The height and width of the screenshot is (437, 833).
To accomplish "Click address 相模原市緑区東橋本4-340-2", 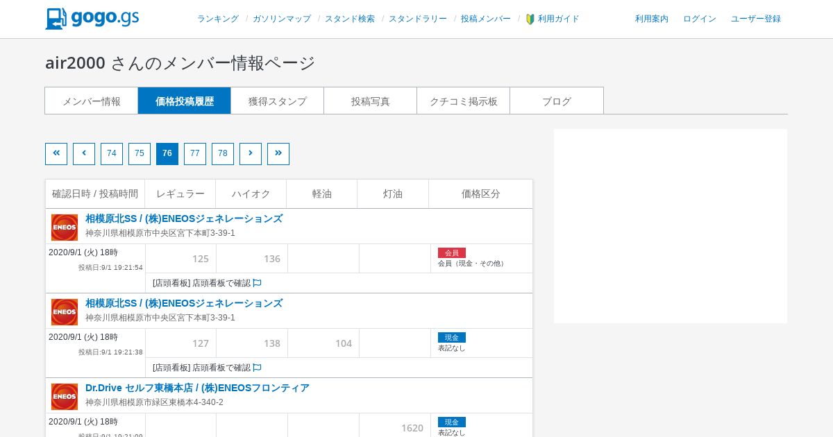I will (x=154, y=402).
